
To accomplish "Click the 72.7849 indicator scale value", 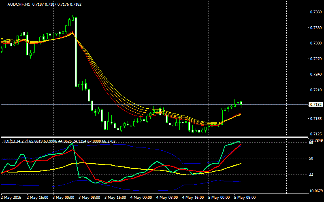I will point(316,140).
